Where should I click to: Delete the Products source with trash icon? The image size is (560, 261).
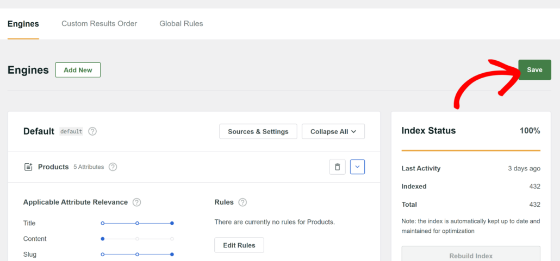(337, 167)
